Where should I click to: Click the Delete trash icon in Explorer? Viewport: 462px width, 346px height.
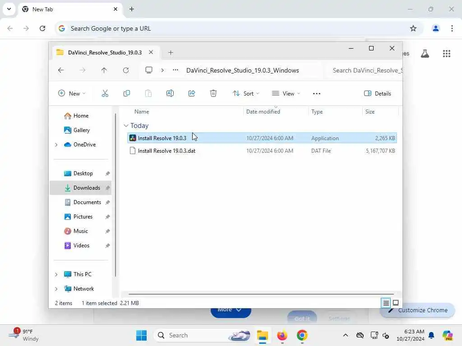point(213,94)
